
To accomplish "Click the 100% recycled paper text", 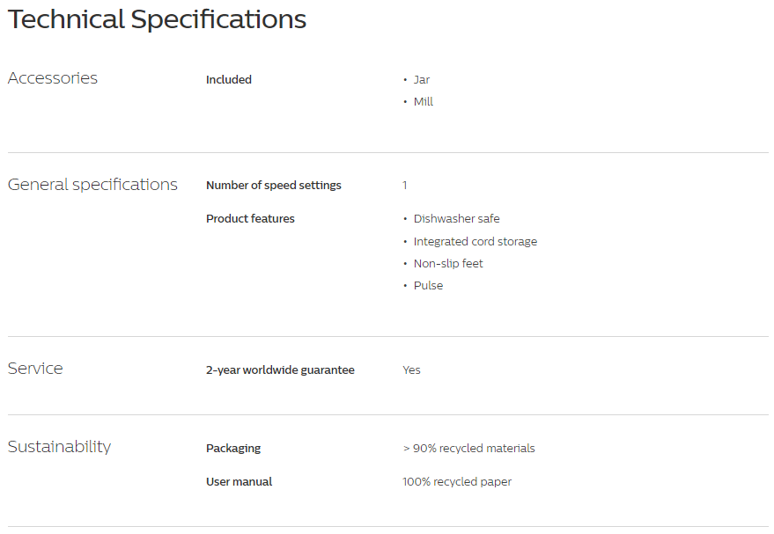I will tap(457, 482).
